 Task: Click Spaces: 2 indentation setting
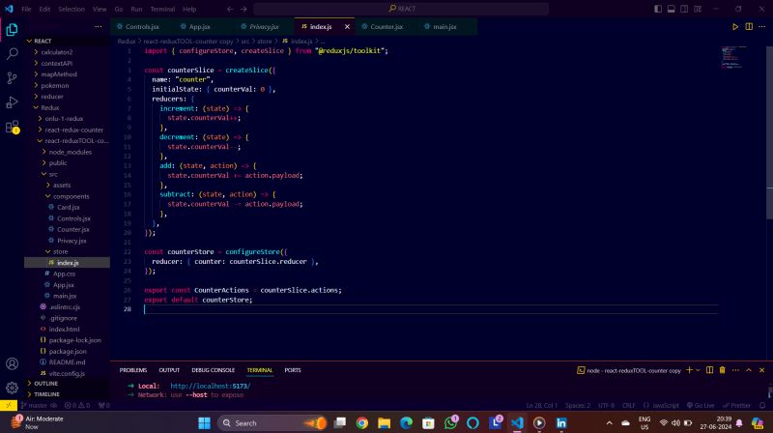(578, 405)
